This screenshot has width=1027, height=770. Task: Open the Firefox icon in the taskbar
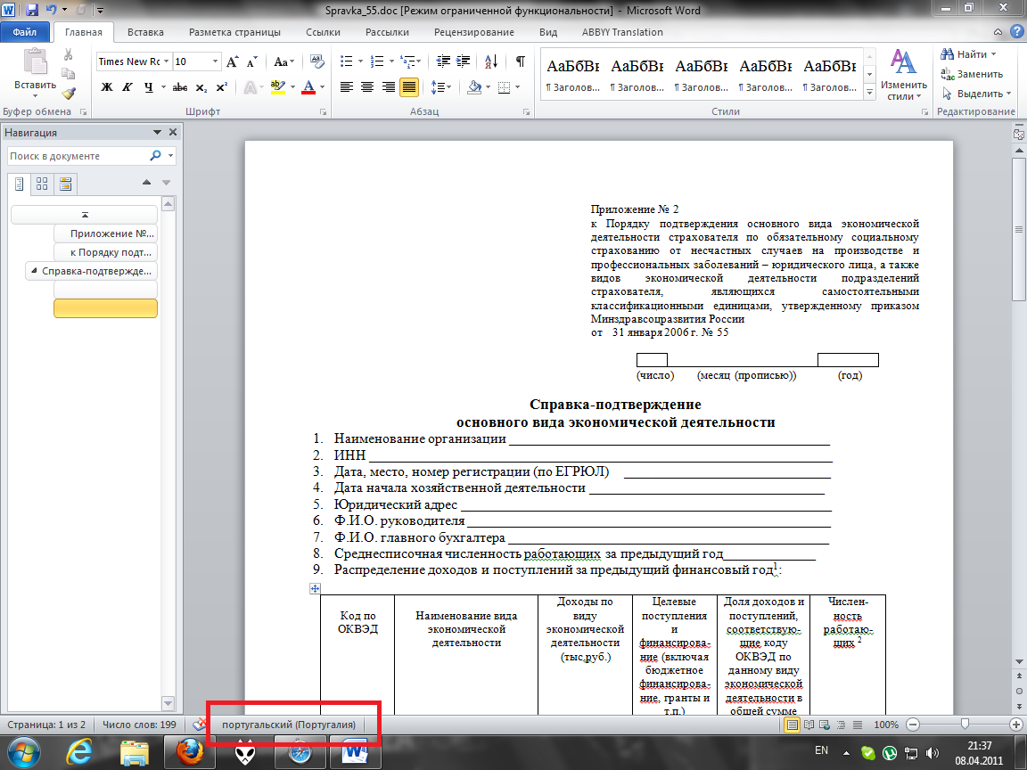point(191,752)
